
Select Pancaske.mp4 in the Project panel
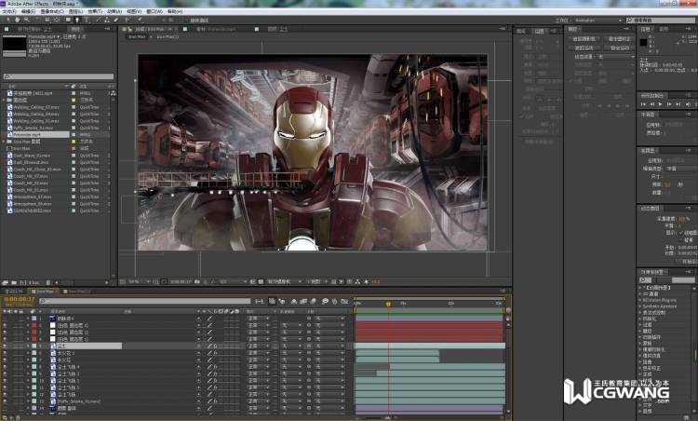pos(26,134)
